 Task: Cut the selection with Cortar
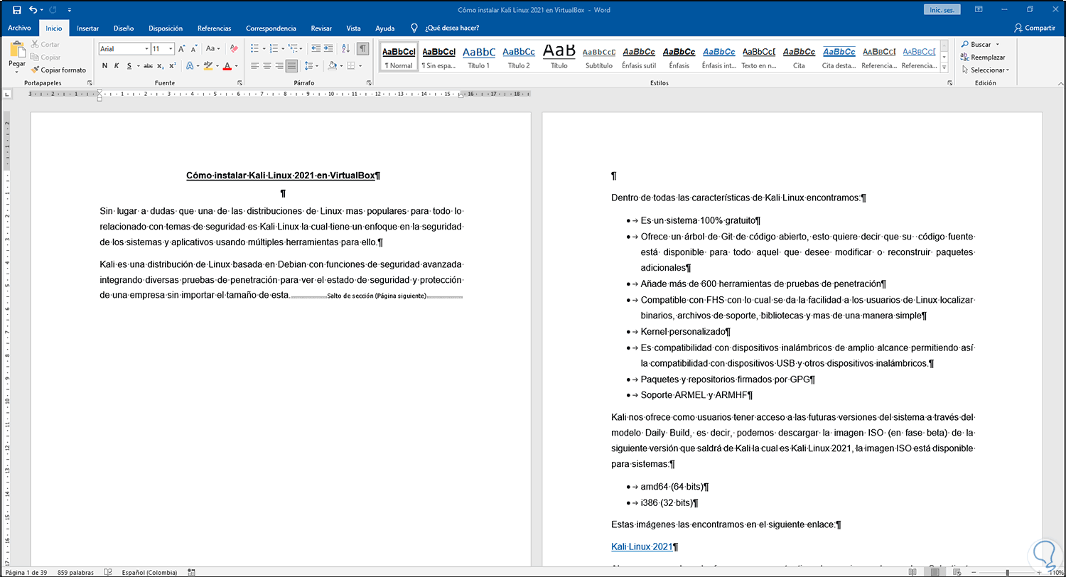coord(45,45)
